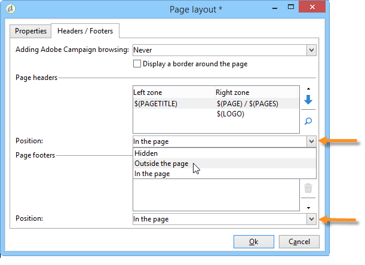The image size is (365, 265).
Task: Maximize the Page layout window
Action: [x=291, y=7]
